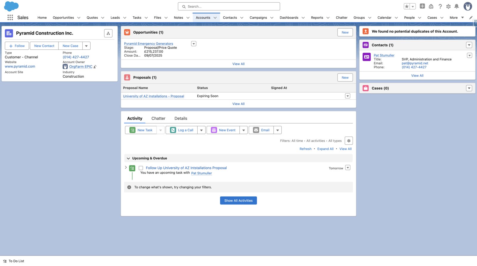Open the Contacts card actions dropdown
This screenshot has width=477, height=266.
[469, 45]
